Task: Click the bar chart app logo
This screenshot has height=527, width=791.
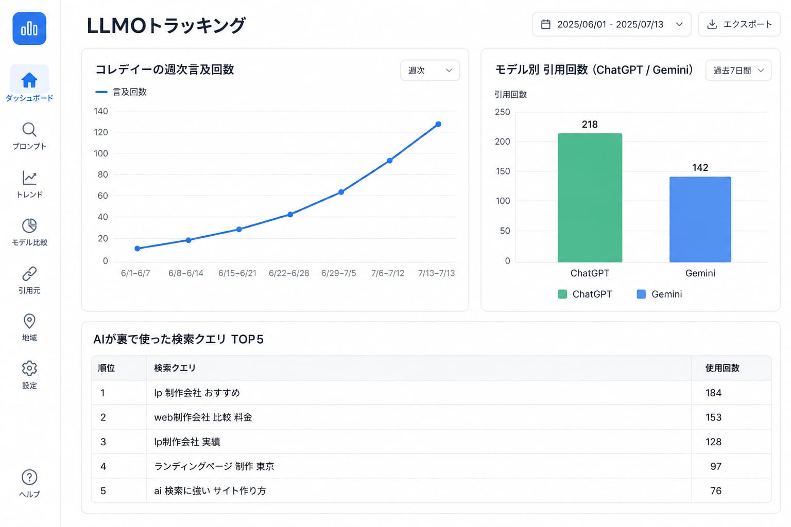Action: pos(29,28)
